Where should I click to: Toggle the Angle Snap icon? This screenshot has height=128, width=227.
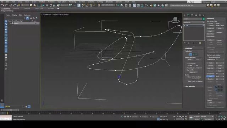click(x=87, y=5)
